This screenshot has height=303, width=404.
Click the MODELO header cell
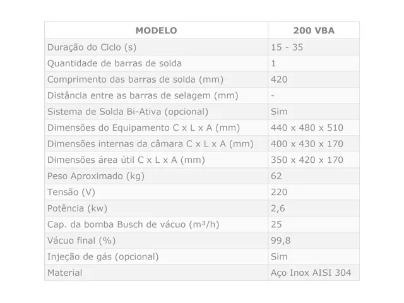pyautogui.click(x=156, y=30)
